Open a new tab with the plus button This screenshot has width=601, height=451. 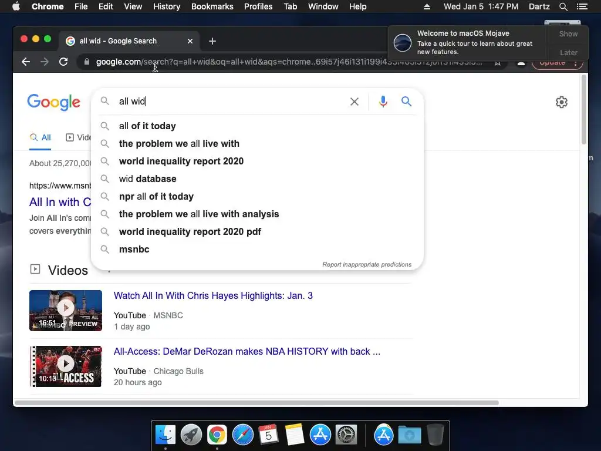pos(212,41)
